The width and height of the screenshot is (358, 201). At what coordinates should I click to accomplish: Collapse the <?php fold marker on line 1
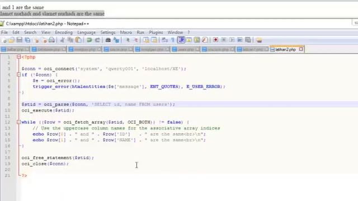pos(18,57)
